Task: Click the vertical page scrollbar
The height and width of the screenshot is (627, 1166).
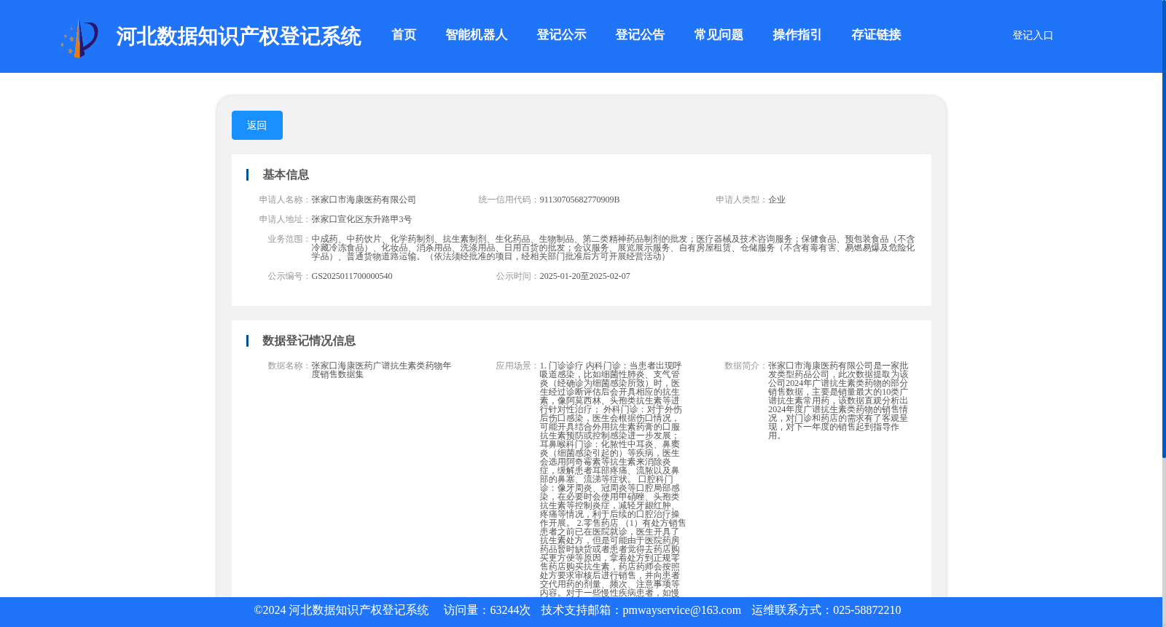Action: [x=1164, y=229]
